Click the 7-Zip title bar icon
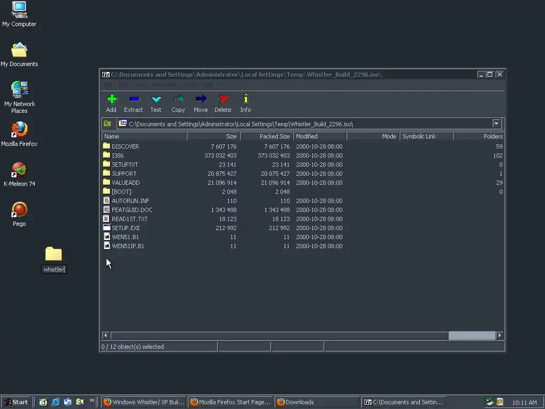 point(106,75)
